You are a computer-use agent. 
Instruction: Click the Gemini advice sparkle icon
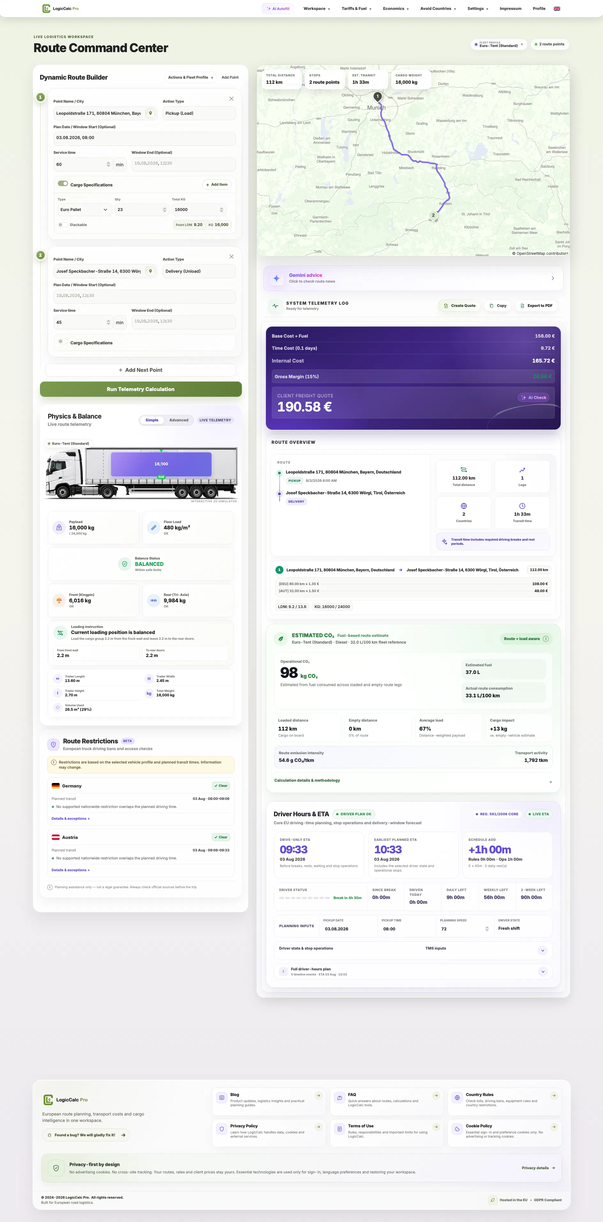coord(276,278)
